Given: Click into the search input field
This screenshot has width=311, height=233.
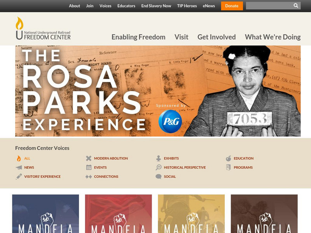Looking at the screenshot, I should pos(269,5).
